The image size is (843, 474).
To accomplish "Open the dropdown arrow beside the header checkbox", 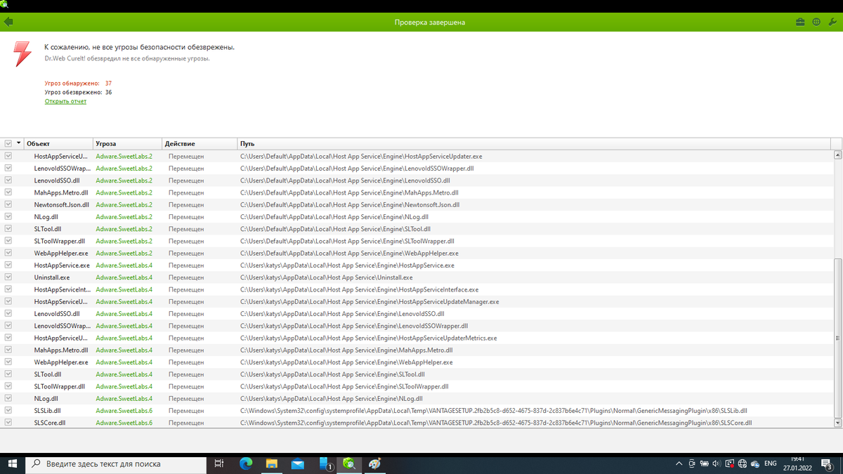I will pyautogui.click(x=19, y=143).
